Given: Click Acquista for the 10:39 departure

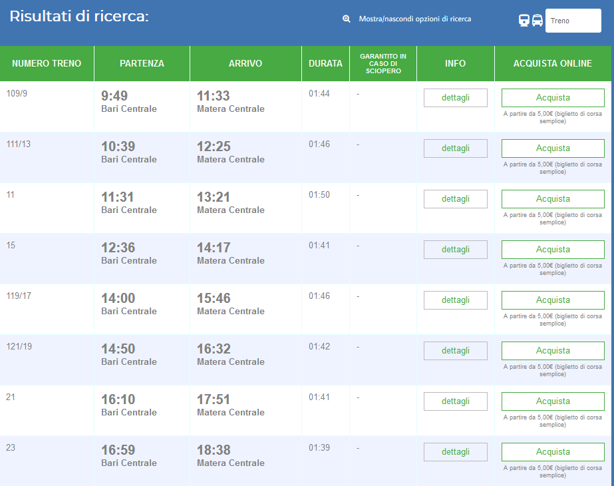Looking at the screenshot, I should point(553,148).
